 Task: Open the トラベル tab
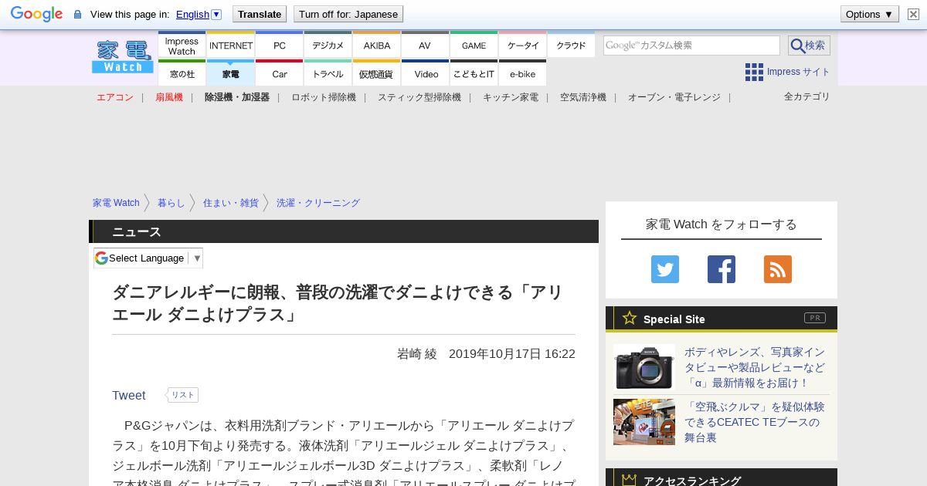point(328,73)
